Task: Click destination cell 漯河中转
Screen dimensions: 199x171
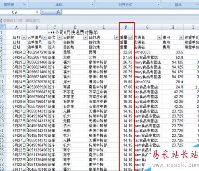Action: (x=103, y=82)
